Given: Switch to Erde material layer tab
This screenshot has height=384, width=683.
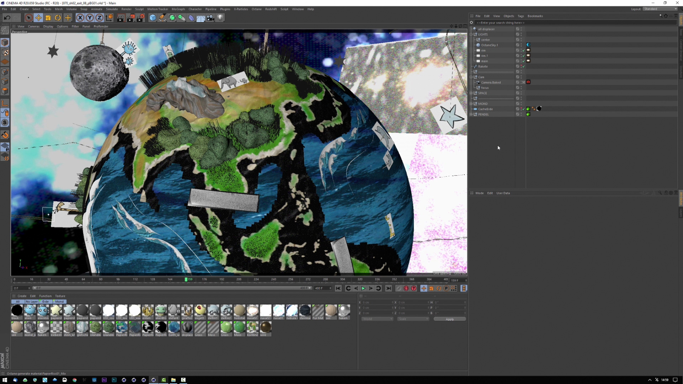Looking at the screenshot, I should (46, 302).
